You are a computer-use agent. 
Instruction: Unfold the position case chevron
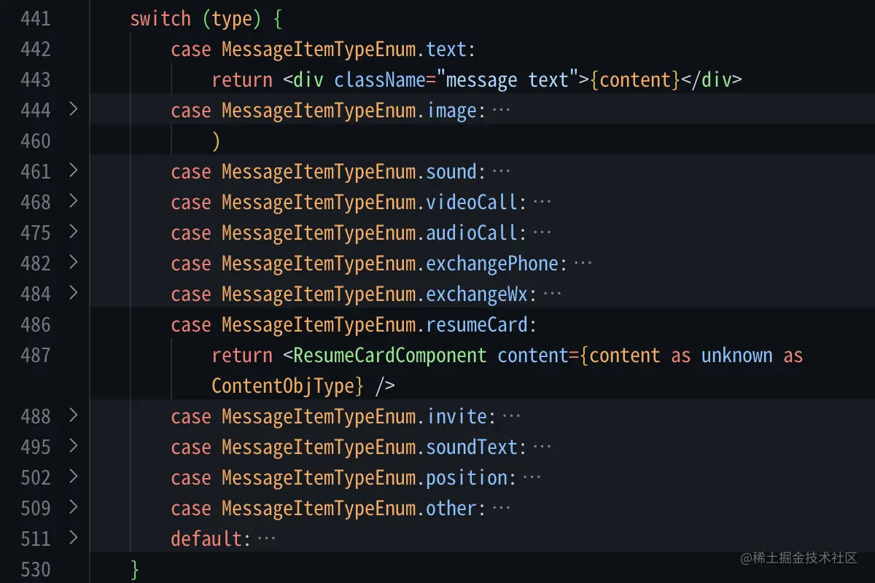(73, 477)
